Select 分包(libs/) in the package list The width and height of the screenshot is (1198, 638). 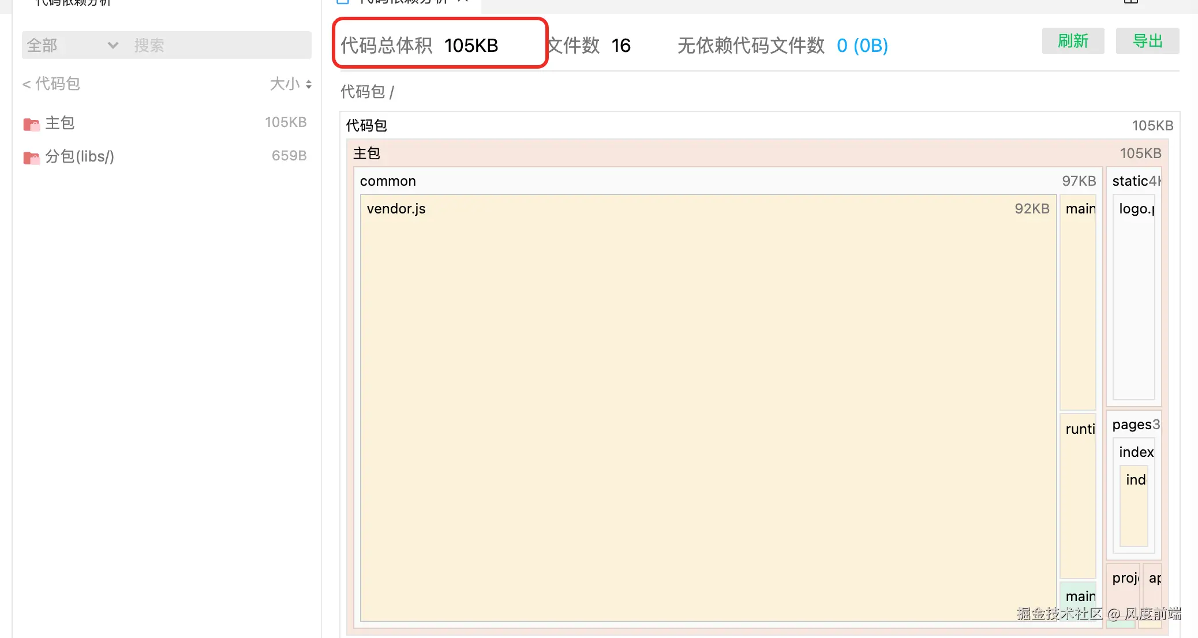80,156
